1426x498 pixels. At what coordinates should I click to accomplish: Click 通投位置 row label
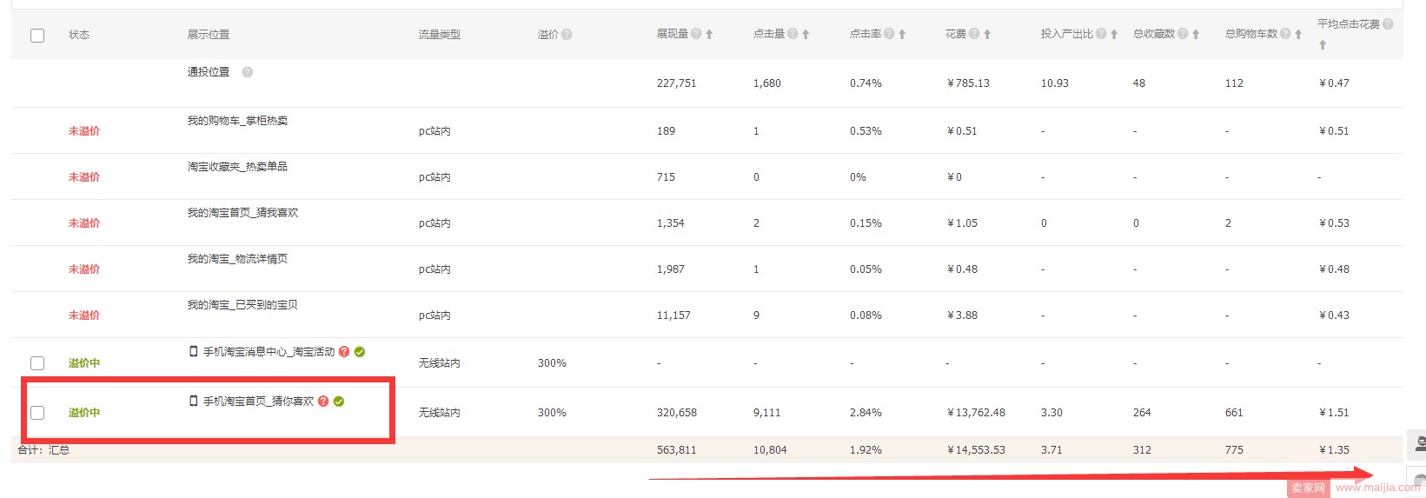coord(209,72)
